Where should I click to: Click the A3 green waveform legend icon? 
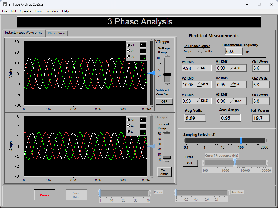[x=143, y=132]
